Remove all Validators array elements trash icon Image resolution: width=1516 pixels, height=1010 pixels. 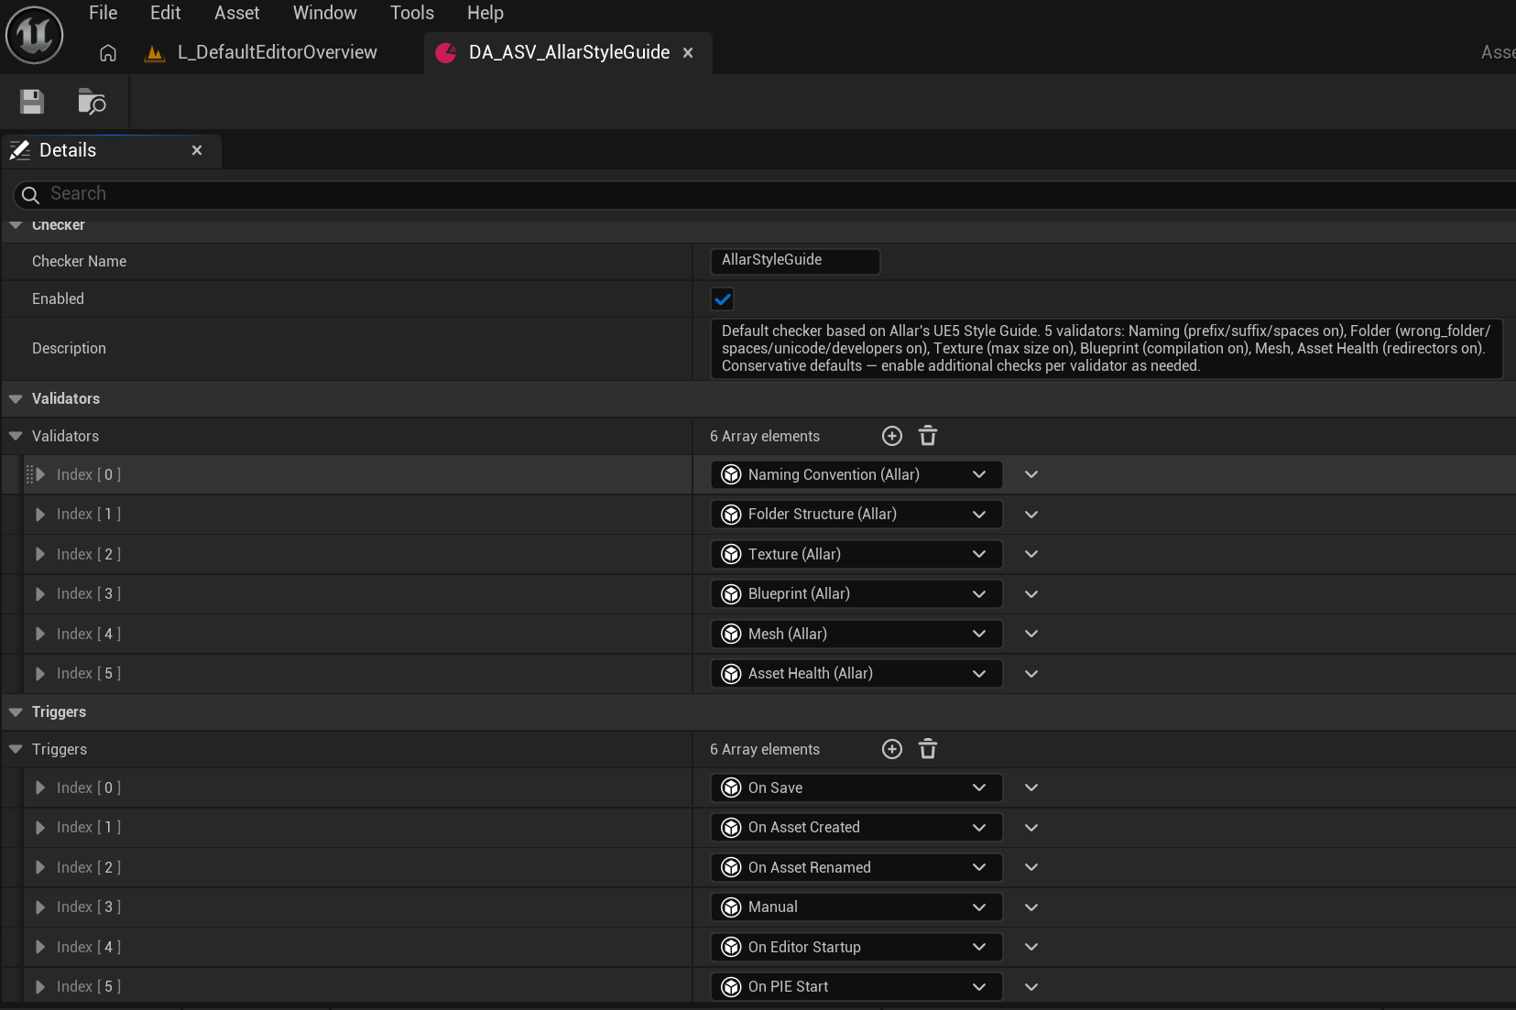[928, 436]
